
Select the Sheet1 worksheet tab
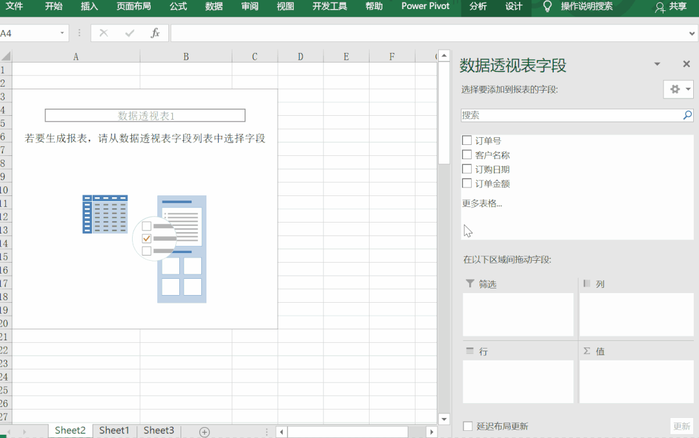(x=114, y=430)
